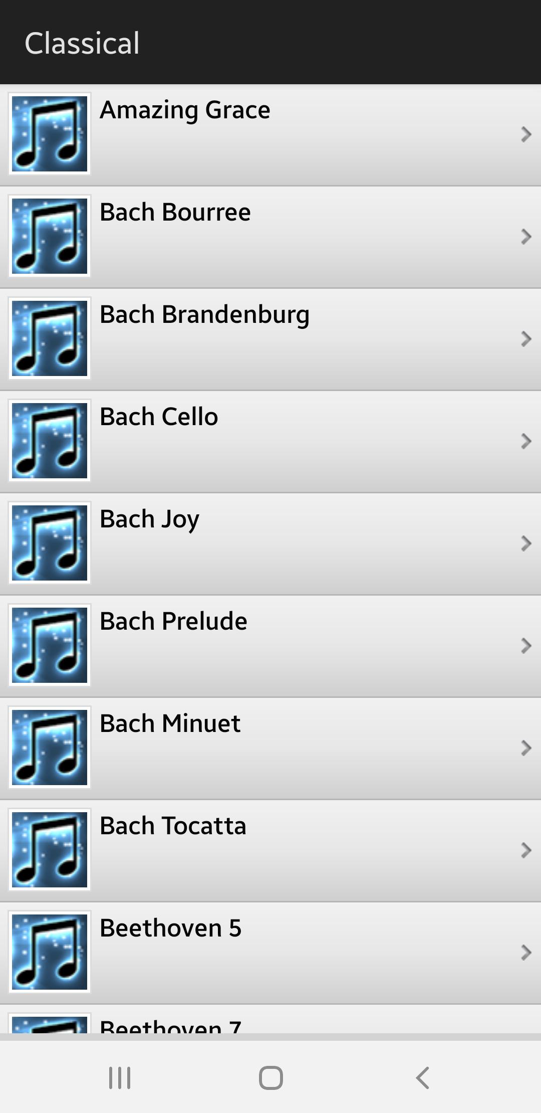Click the chevron on the Beethoven 5 row
This screenshot has width=541, height=1113.
pyautogui.click(x=526, y=953)
